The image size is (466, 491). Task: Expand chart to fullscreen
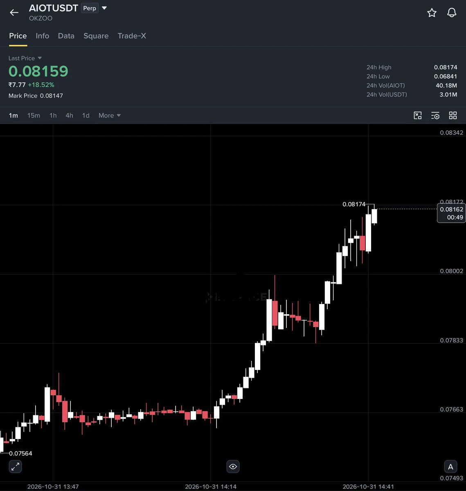(x=15, y=466)
